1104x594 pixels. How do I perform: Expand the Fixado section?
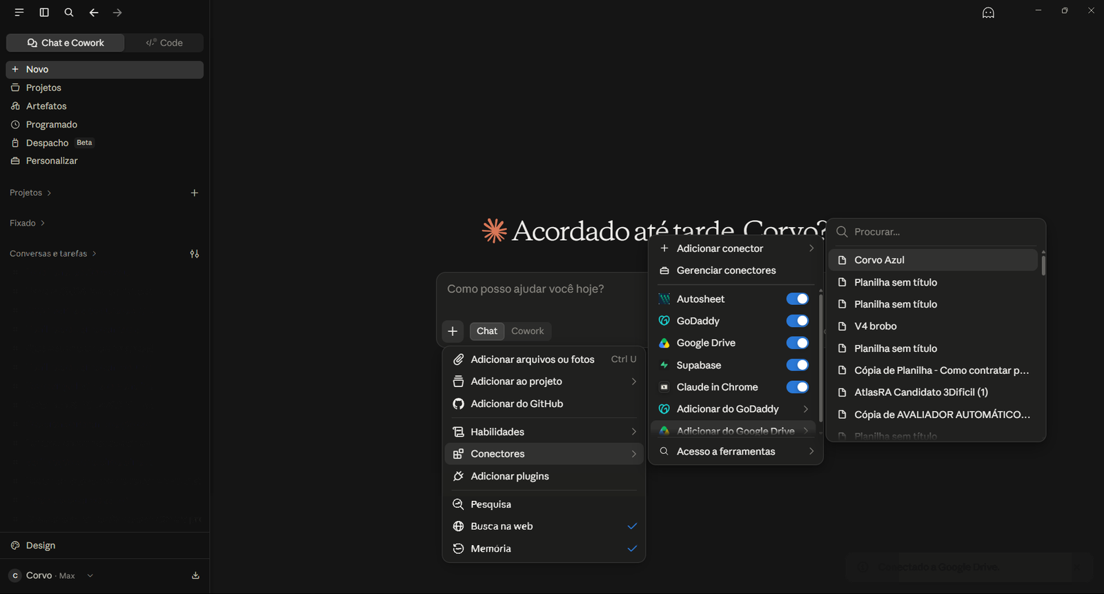coord(28,224)
